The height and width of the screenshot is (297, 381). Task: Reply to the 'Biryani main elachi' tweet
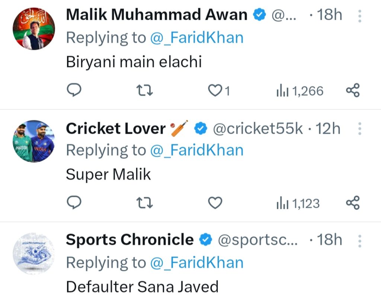click(74, 90)
